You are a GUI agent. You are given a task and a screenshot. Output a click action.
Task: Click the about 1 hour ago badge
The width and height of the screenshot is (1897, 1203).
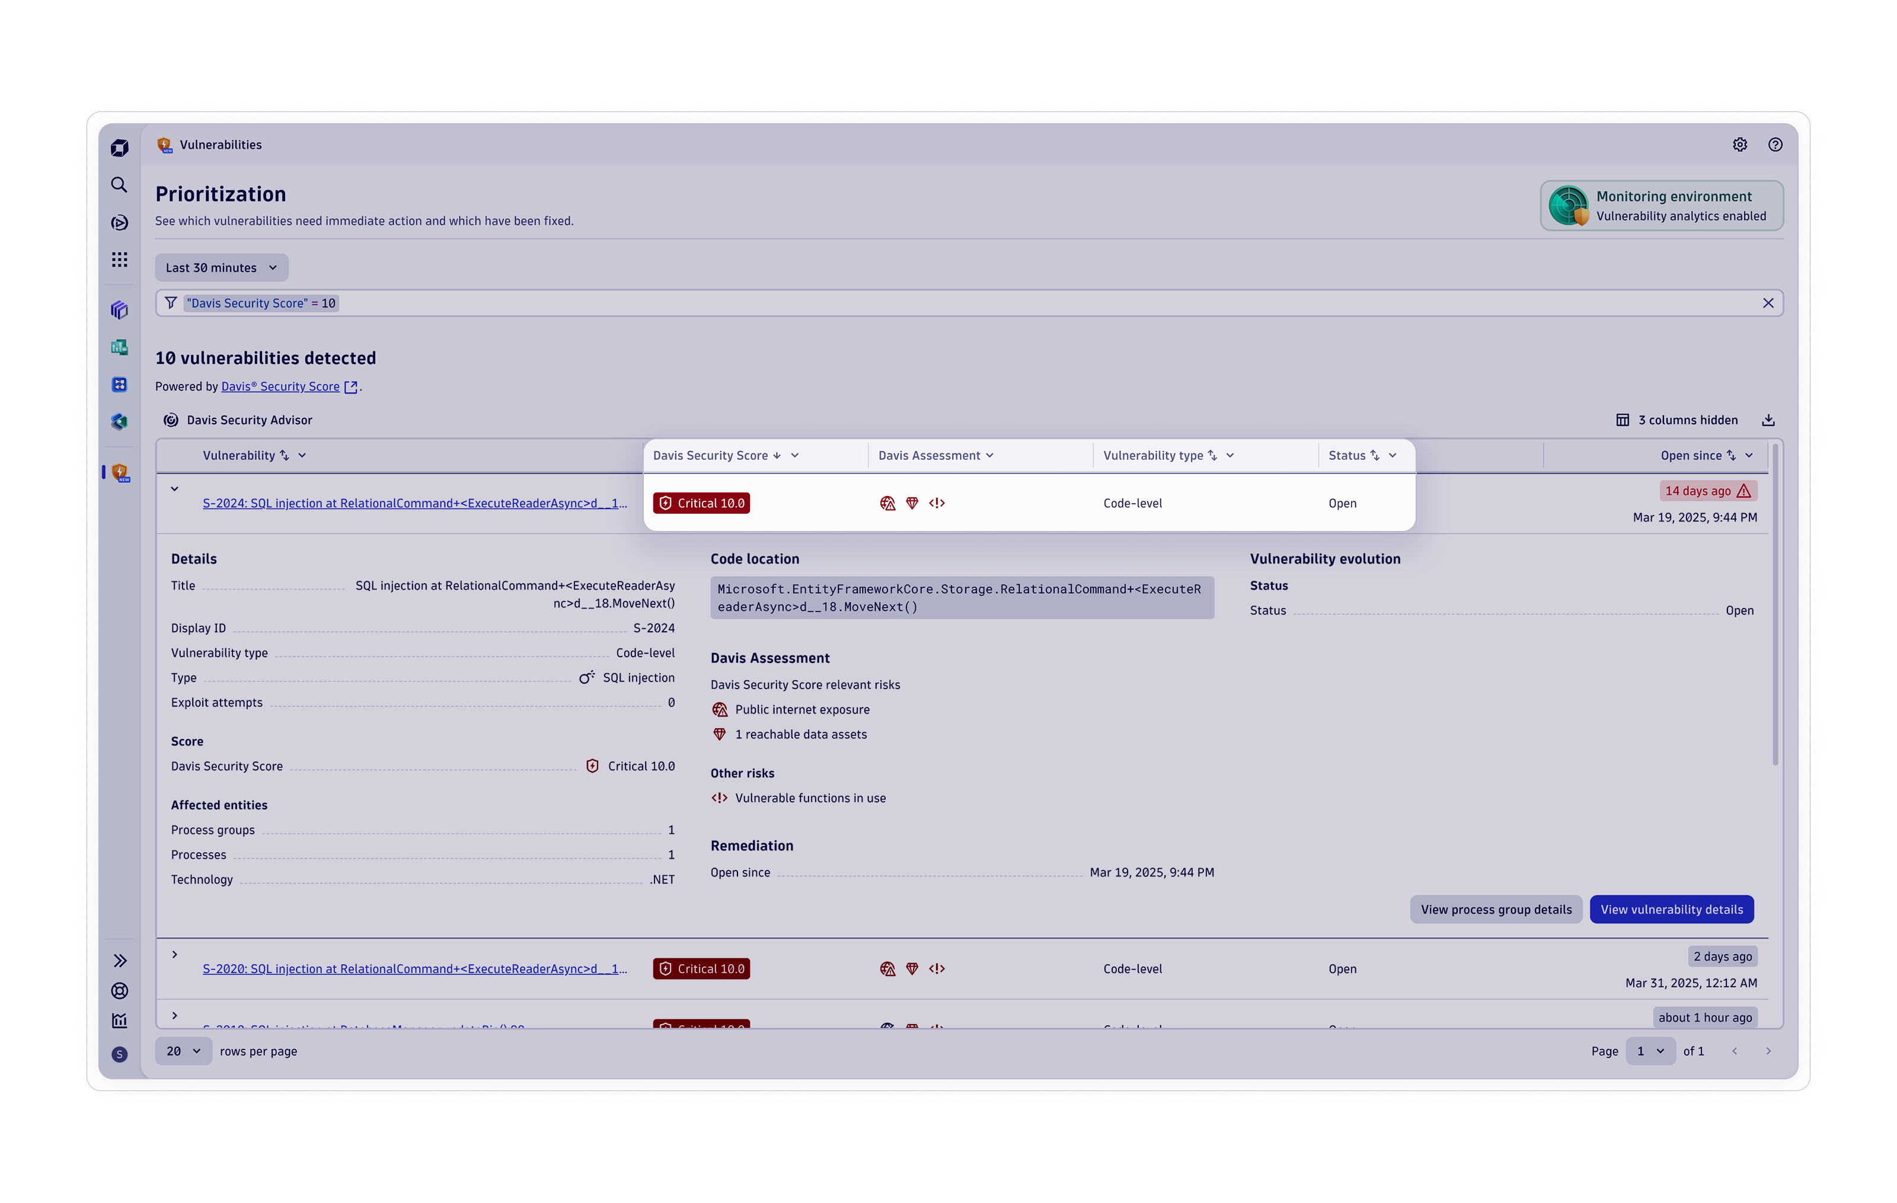click(x=1705, y=1018)
